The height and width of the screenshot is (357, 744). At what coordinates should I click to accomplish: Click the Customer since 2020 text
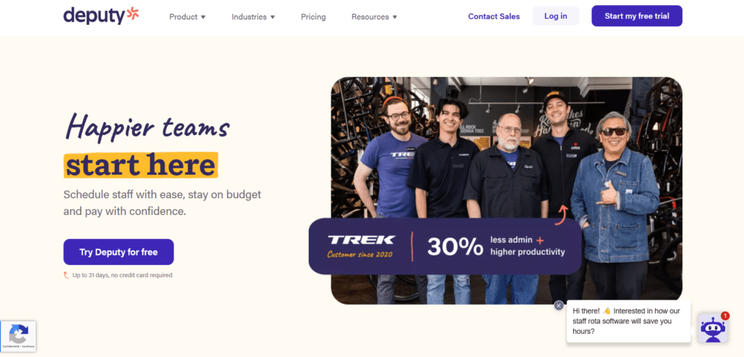coord(360,254)
